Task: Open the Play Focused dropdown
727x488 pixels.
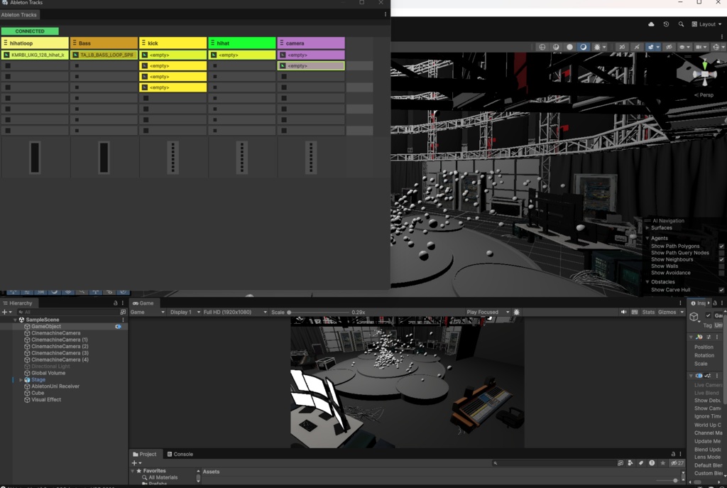Action: pyautogui.click(x=488, y=312)
